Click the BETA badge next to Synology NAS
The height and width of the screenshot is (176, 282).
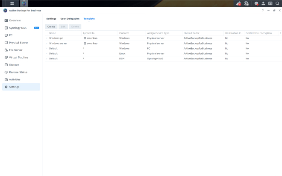click(x=36, y=28)
